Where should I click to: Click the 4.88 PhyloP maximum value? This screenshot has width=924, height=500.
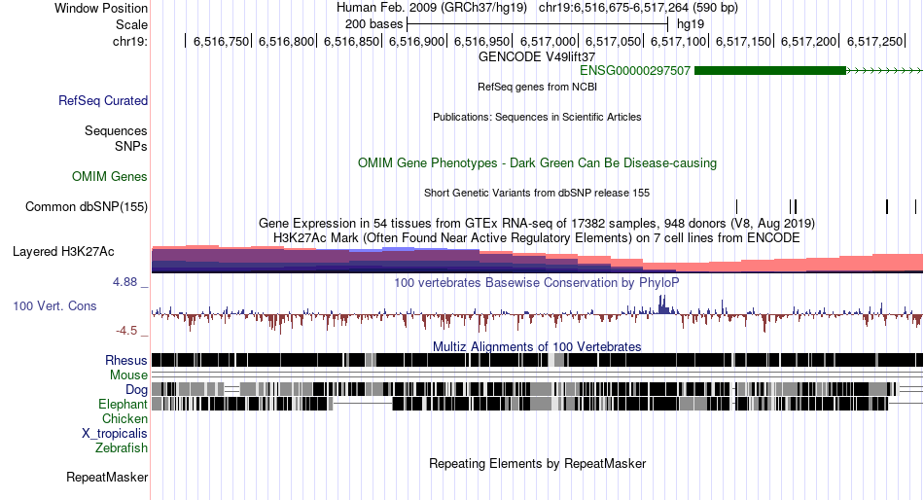124,282
